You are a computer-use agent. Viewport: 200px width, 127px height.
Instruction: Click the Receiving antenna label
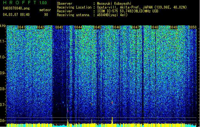[73, 15]
